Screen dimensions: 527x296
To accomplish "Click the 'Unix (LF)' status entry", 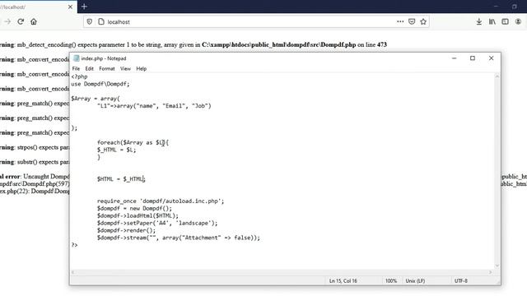I will pyautogui.click(x=415, y=281).
